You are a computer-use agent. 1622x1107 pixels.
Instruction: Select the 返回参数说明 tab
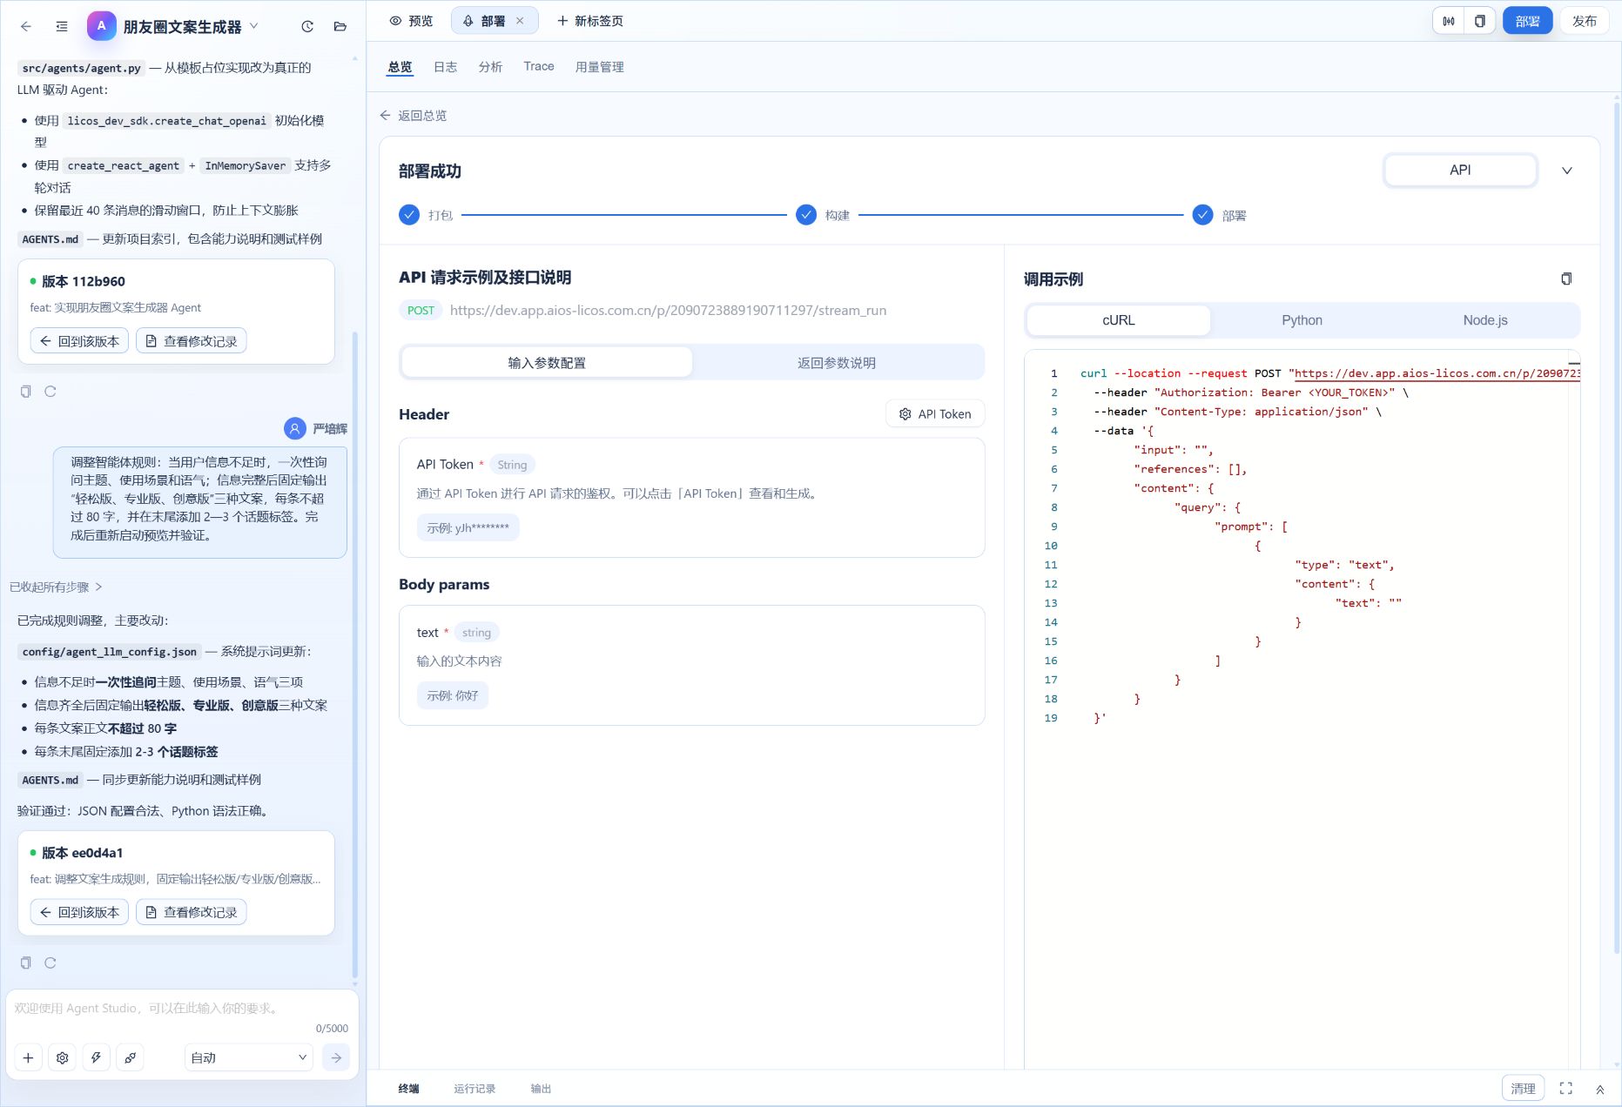point(837,363)
